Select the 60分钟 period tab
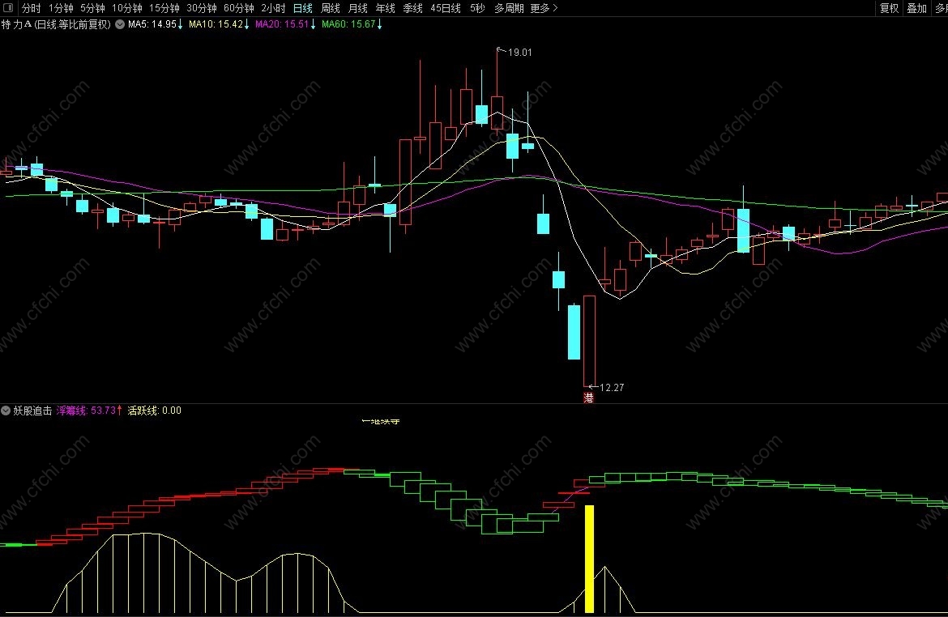This screenshot has height=617, width=948. [239, 8]
